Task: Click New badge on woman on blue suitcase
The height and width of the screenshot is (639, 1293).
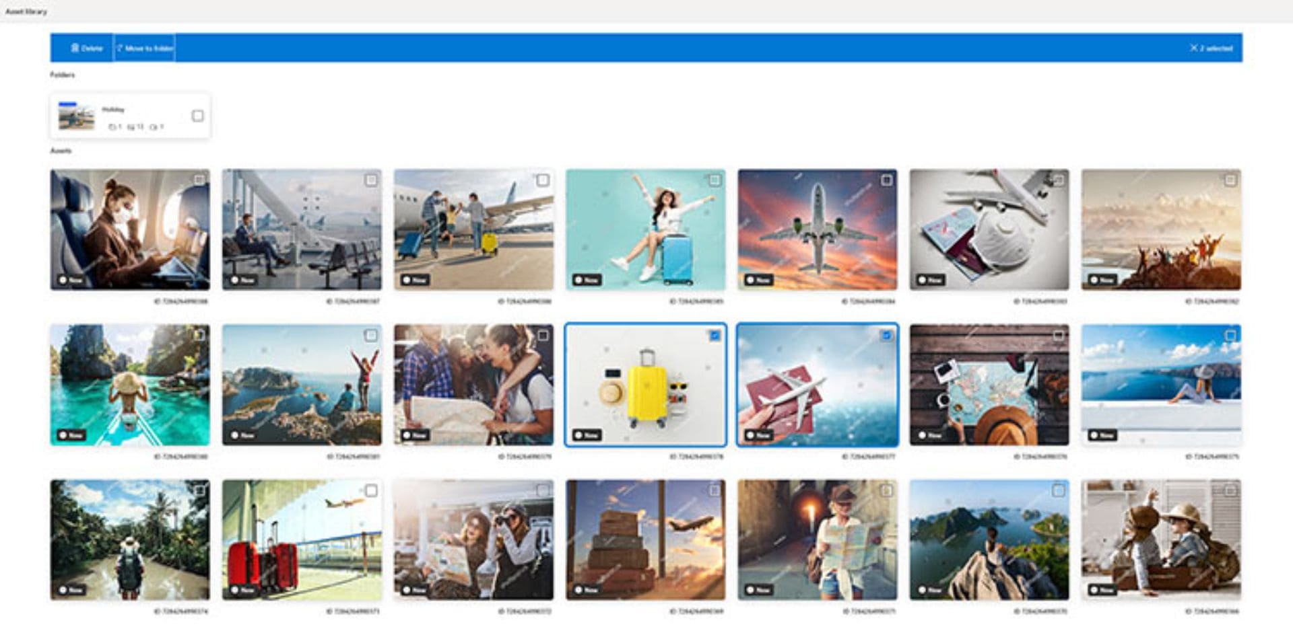Action: 587,280
